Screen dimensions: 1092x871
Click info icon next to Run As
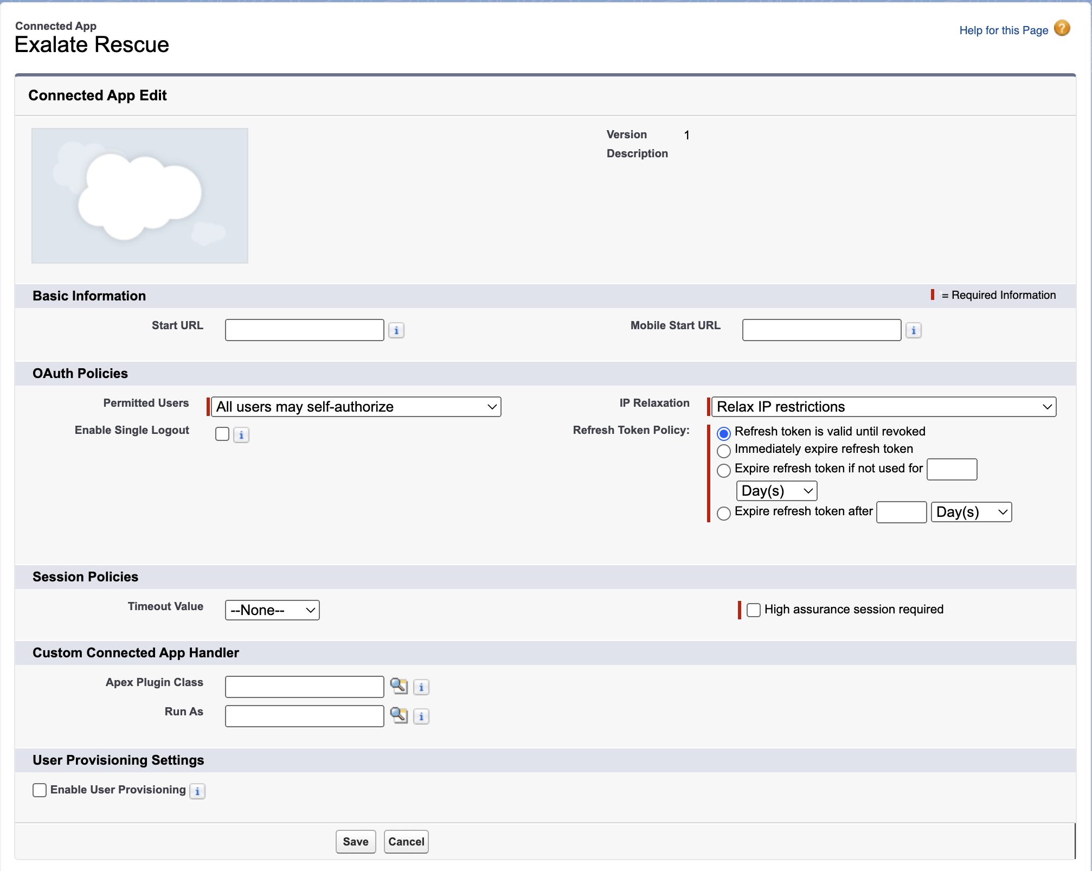pyautogui.click(x=421, y=716)
